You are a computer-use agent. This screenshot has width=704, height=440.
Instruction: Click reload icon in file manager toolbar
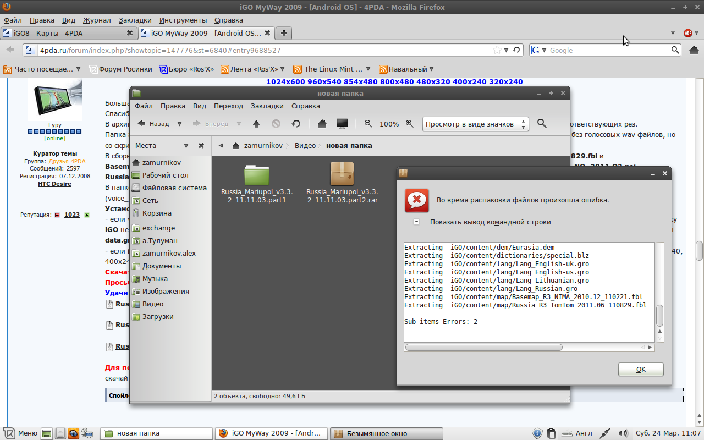296,124
